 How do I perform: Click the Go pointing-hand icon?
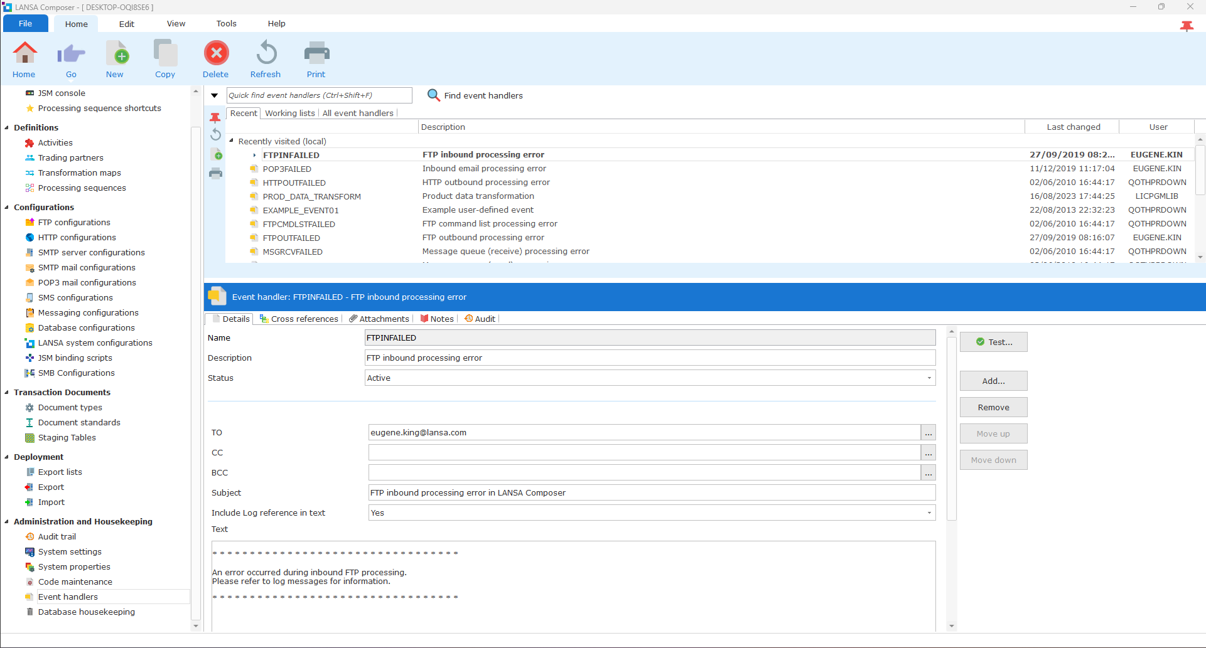point(71,53)
